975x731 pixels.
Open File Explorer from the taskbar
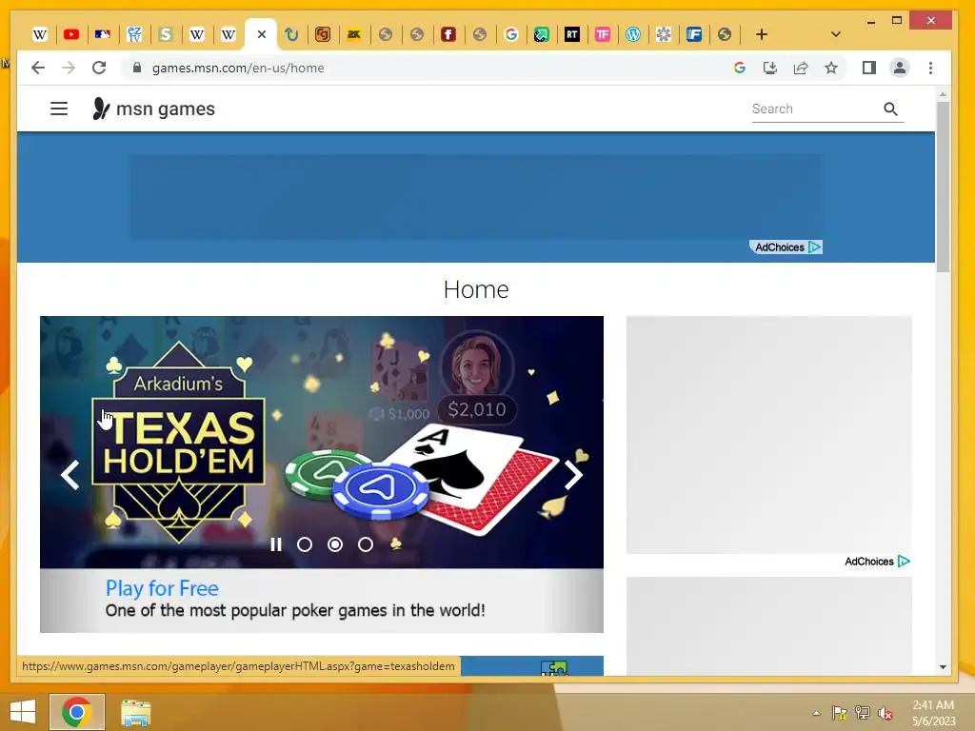point(135,712)
